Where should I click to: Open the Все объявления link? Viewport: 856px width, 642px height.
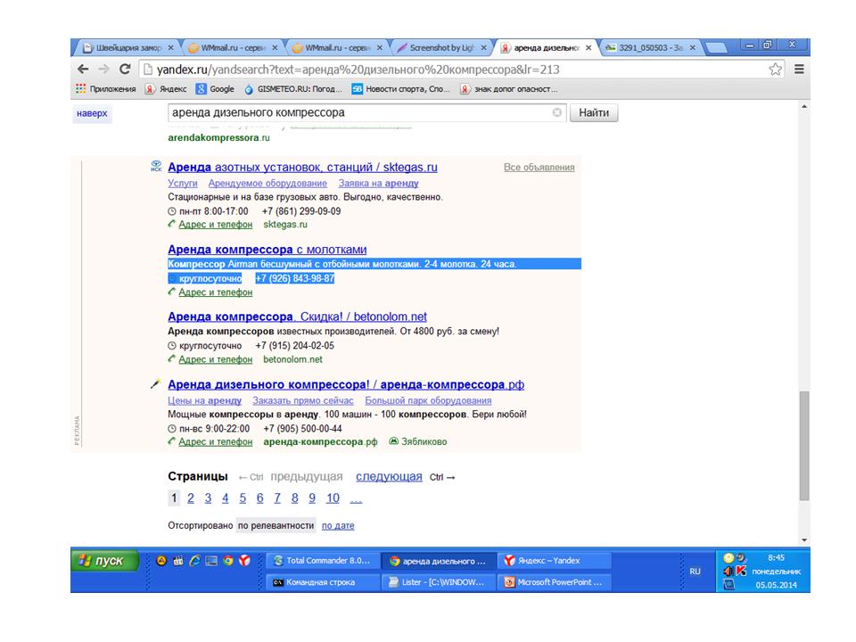coord(539,168)
